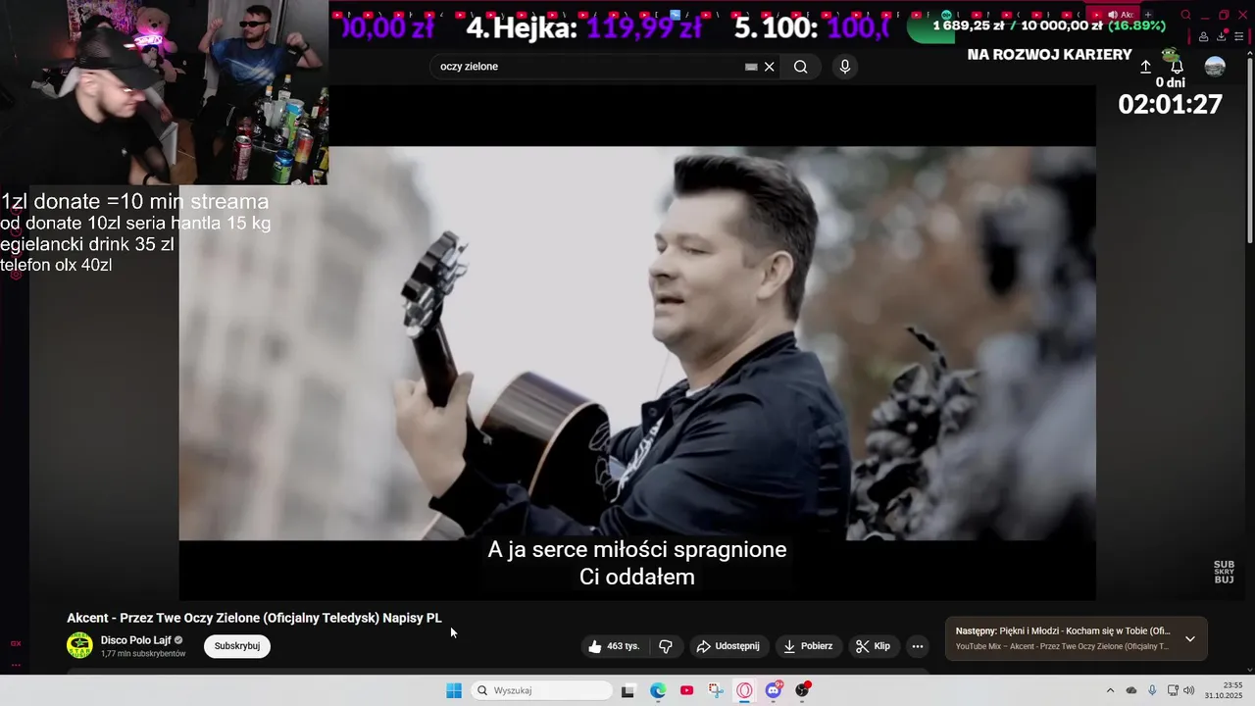Click the video player showing the guitarist
The width and height of the screenshot is (1255, 706).
637,343
